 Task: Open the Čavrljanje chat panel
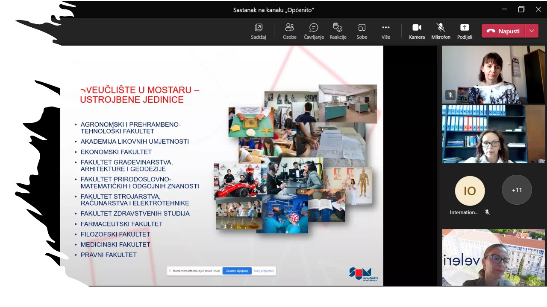(314, 31)
